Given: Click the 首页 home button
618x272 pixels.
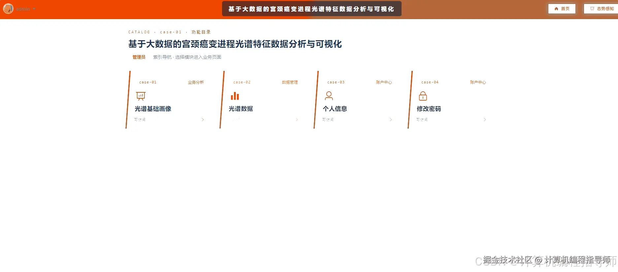Looking at the screenshot, I should [x=562, y=9].
